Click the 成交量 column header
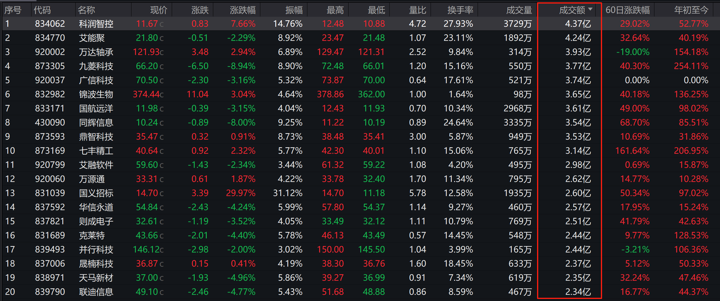Viewport: 720px width, 301px height. point(519,10)
